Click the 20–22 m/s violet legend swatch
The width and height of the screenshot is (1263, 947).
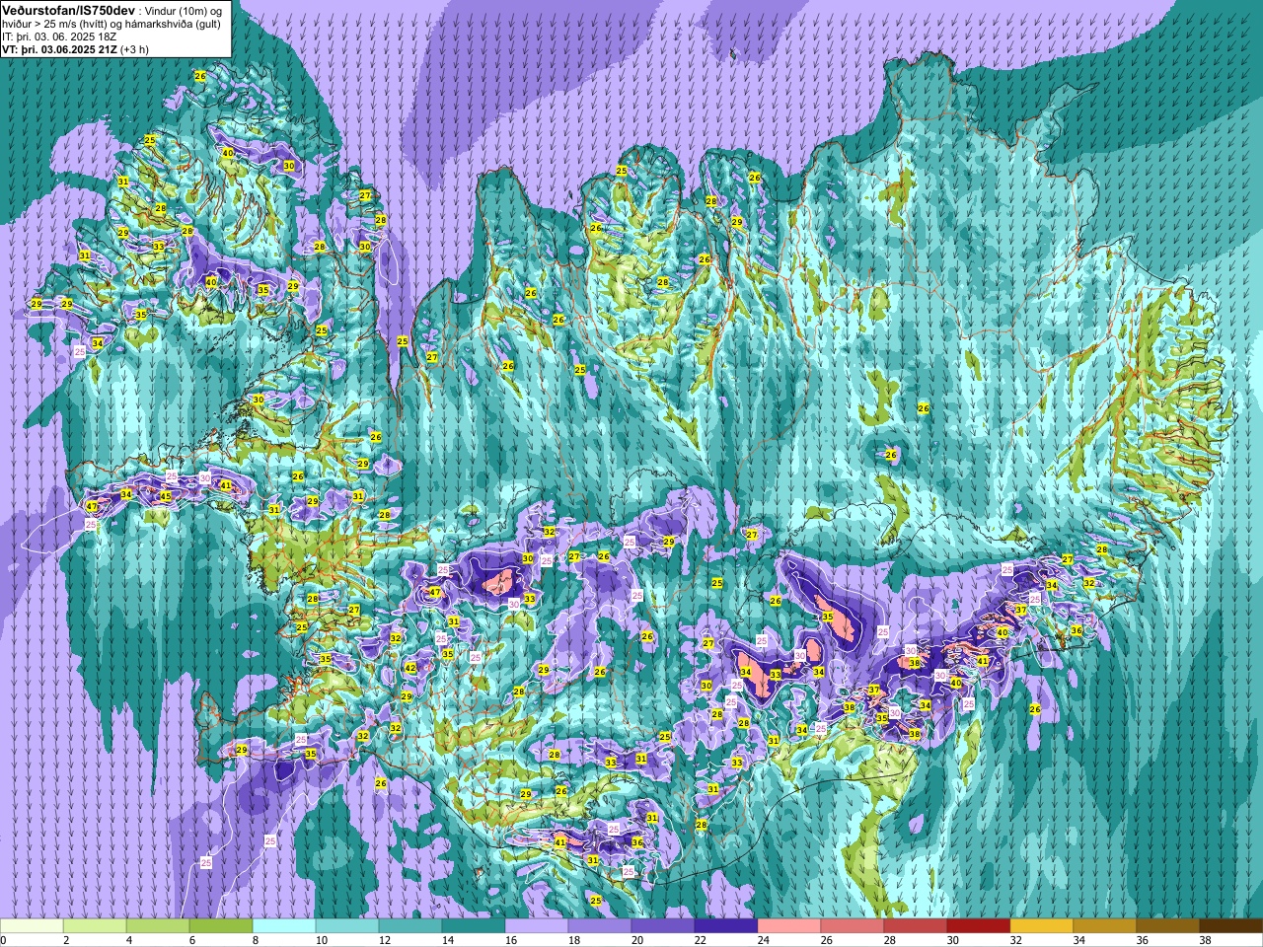[x=663, y=926]
